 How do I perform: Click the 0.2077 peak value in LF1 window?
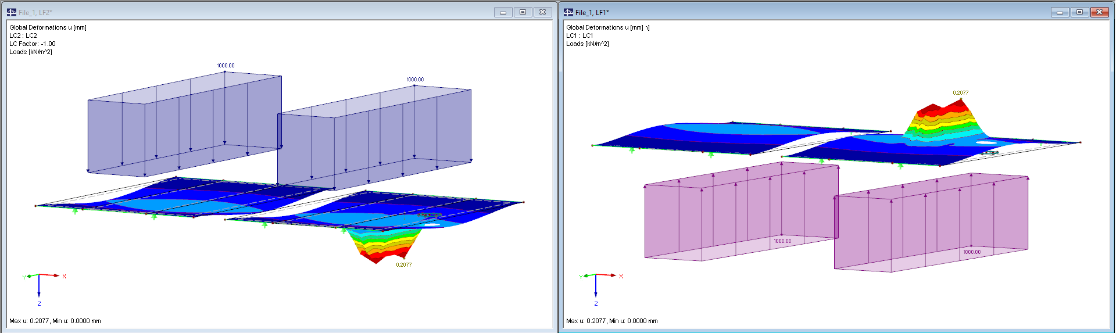click(x=961, y=93)
